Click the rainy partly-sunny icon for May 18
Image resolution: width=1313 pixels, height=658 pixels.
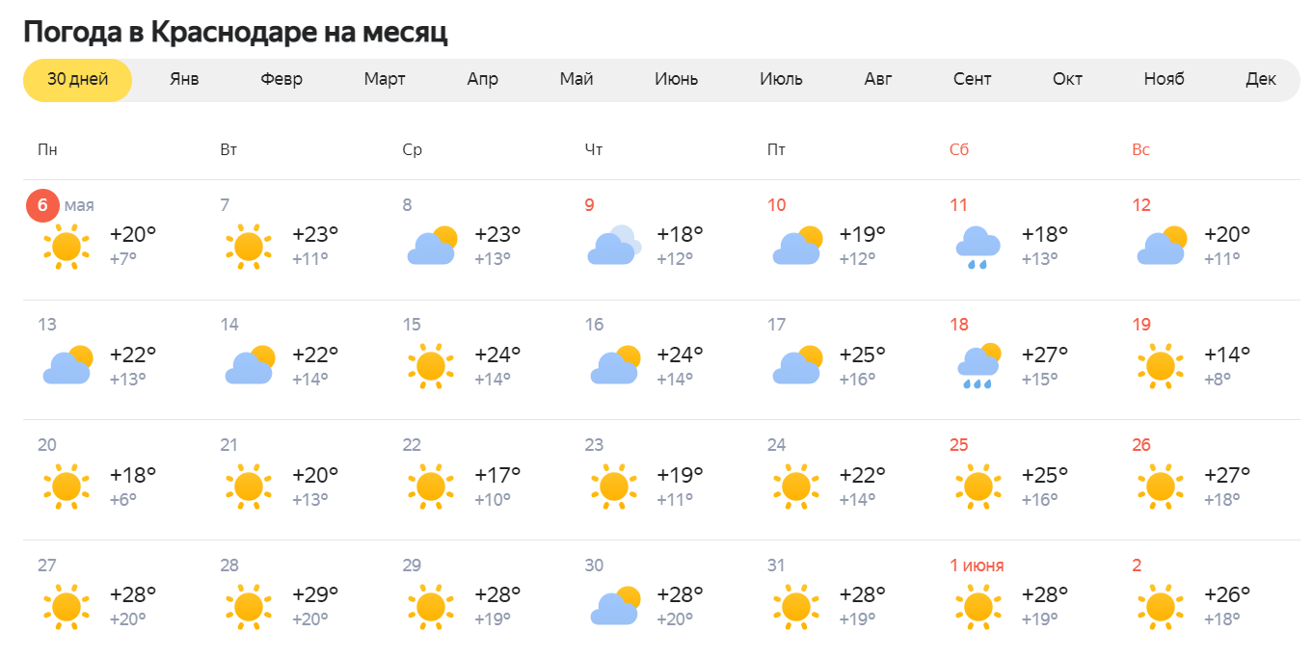pyautogui.click(x=978, y=366)
